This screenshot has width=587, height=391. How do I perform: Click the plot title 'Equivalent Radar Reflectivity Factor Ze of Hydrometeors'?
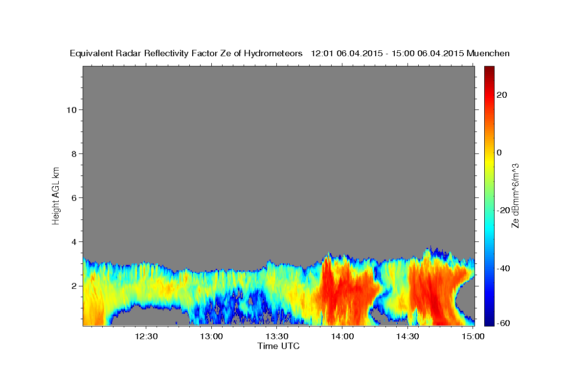coord(186,54)
